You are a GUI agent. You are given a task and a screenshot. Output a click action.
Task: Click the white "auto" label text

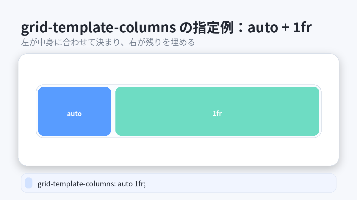tap(74, 114)
